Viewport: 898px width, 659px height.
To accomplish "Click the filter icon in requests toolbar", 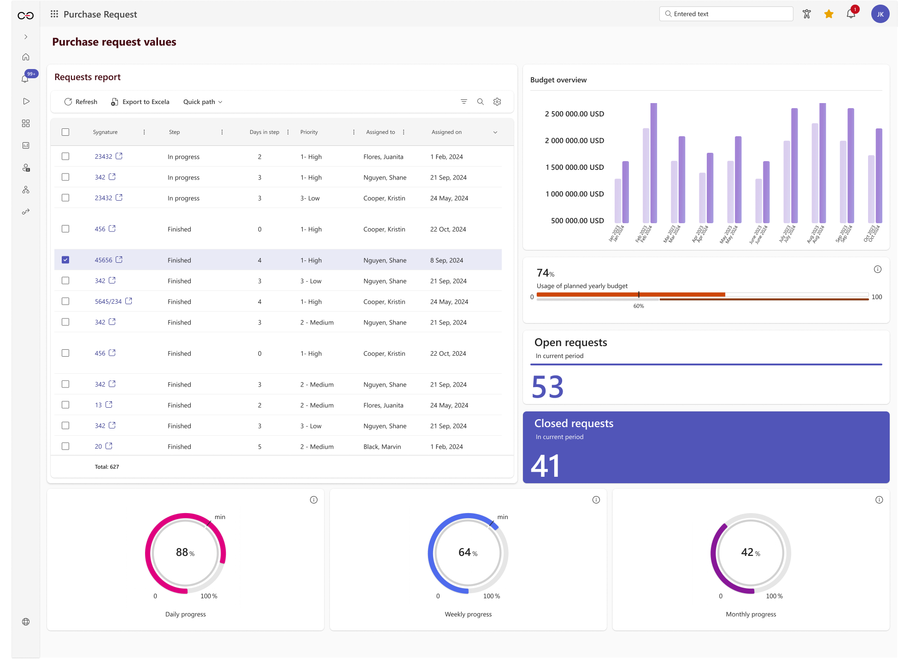I will point(464,102).
